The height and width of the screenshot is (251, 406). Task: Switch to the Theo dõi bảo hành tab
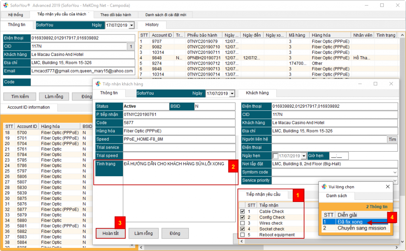pos(115,15)
